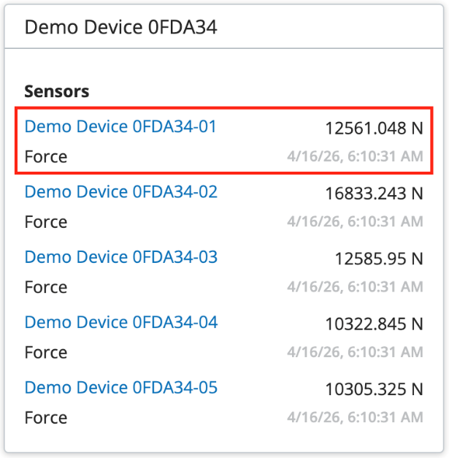Open the Demo Device 0FDA34-01 sensor link

[120, 126]
